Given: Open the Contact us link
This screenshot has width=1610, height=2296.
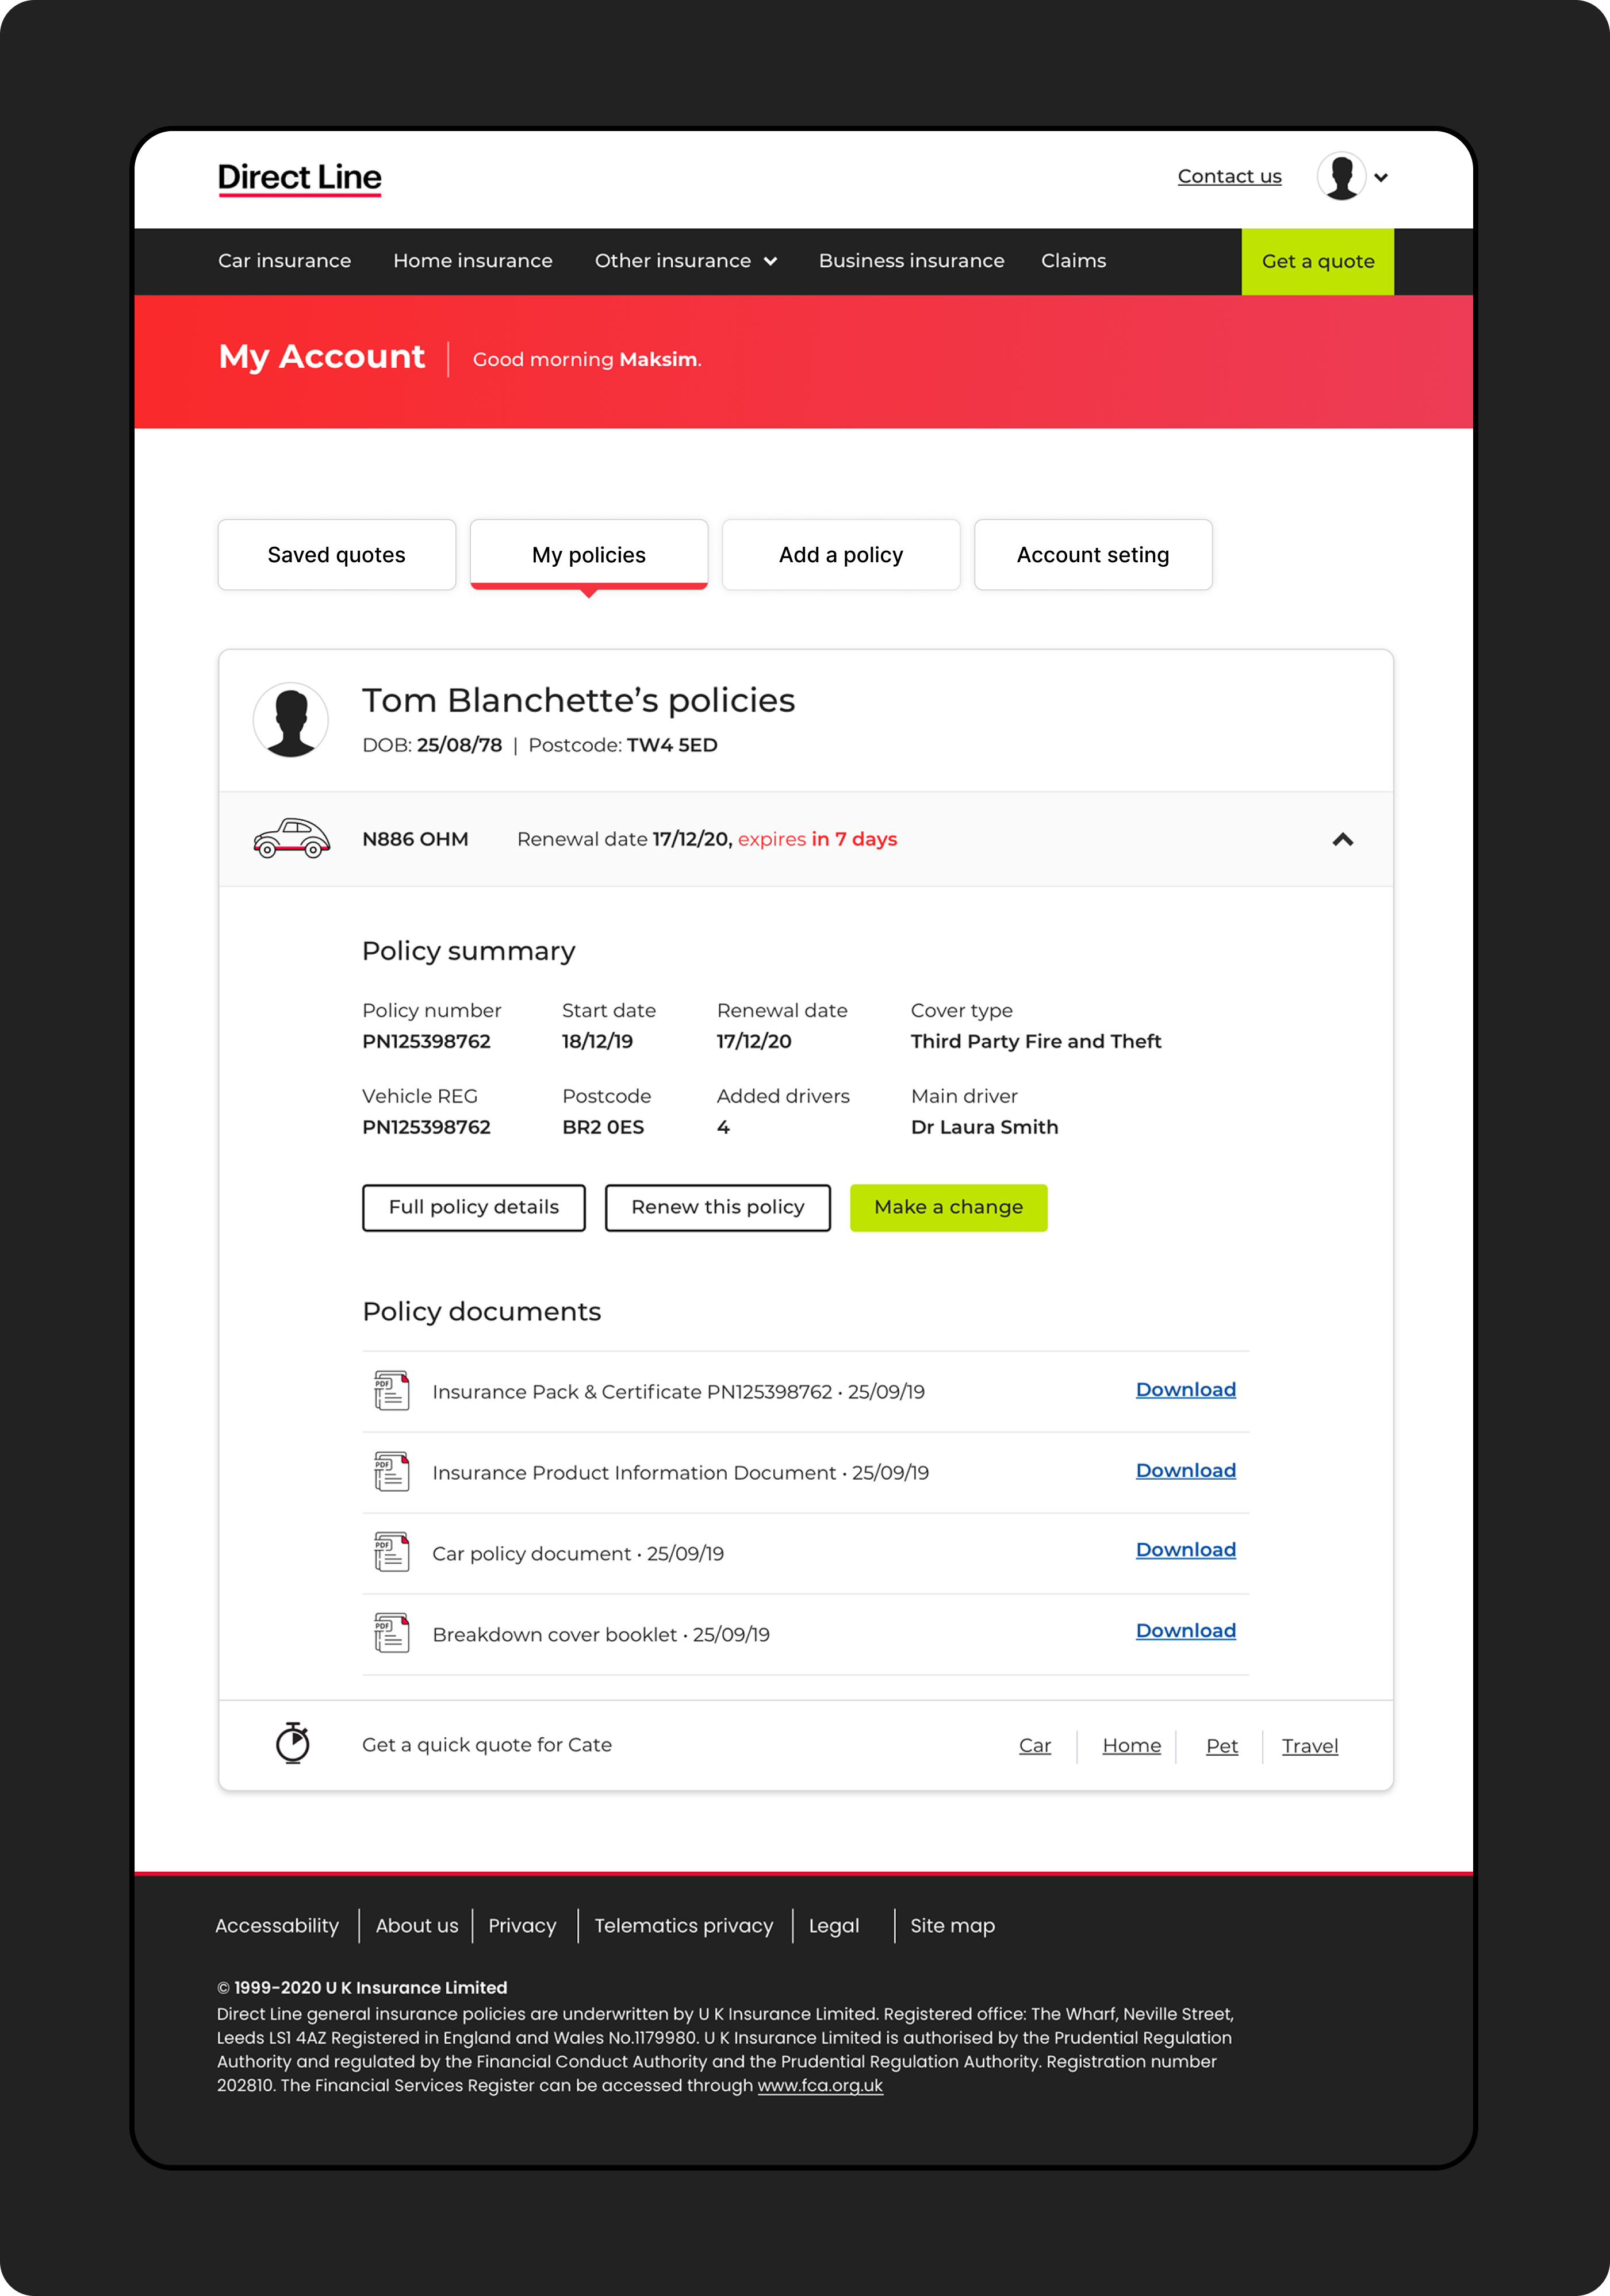Looking at the screenshot, I should (x=1229, y=176).
